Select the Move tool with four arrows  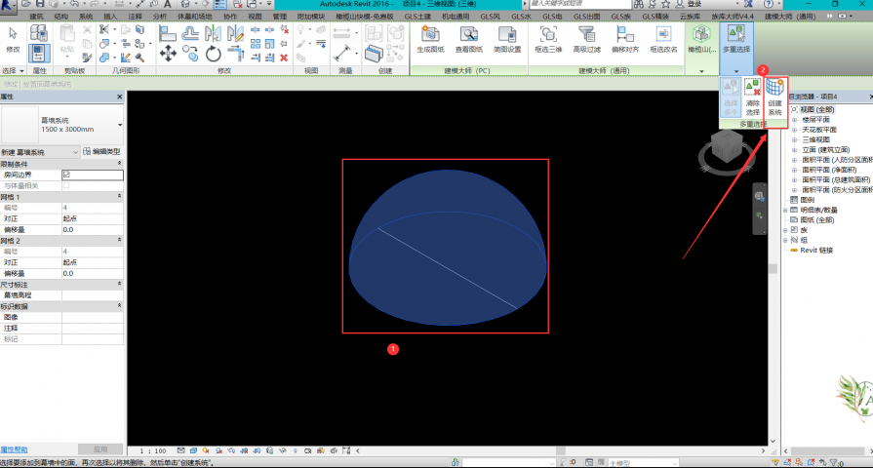pos(168,54)
